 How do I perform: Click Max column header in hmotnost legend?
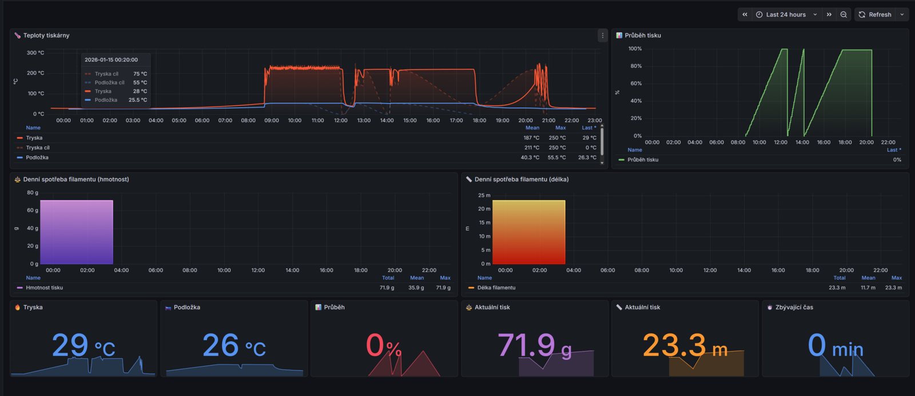coord(445,278)
